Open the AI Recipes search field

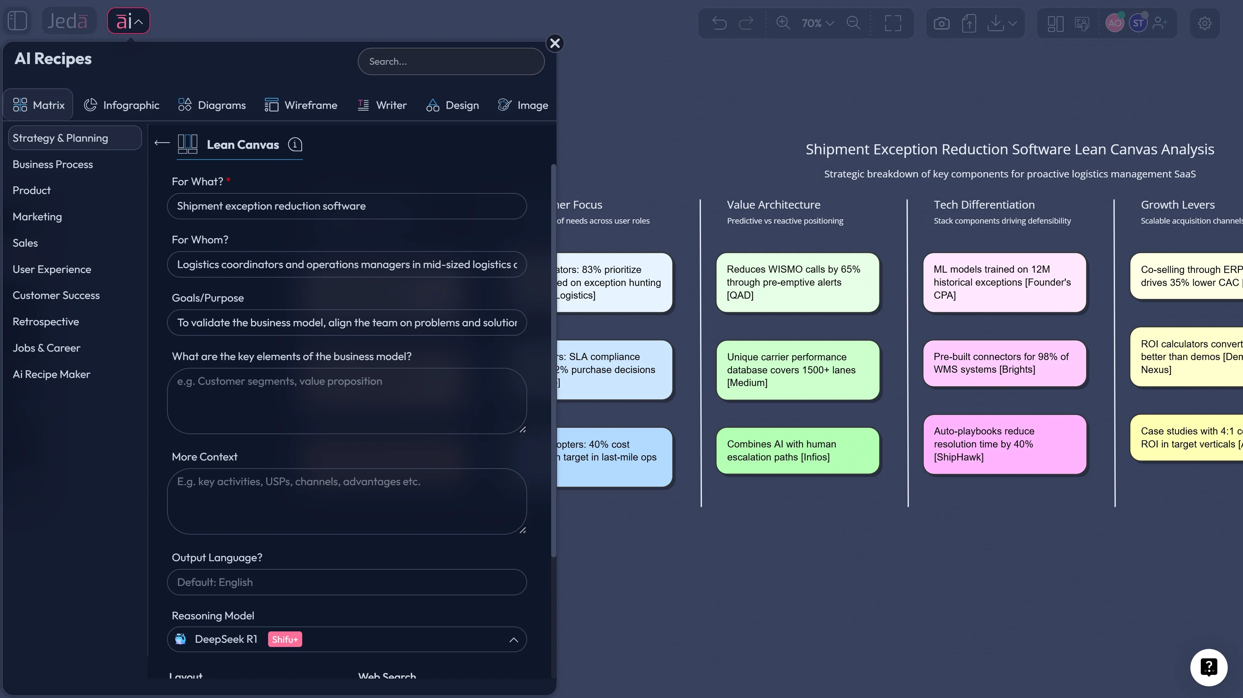(x=451, y=61)
